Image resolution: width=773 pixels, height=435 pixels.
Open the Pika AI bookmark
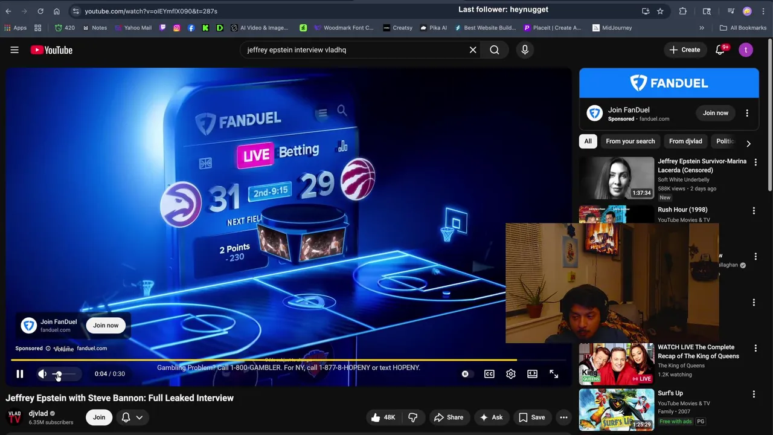(x=434, y=28)
